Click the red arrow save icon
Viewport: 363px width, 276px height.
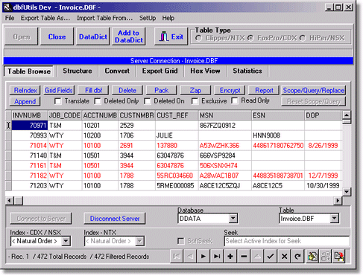point(339,256)
